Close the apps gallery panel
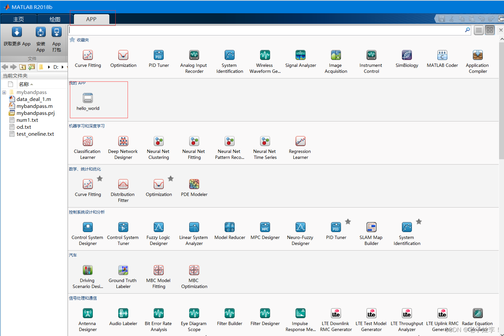 point(501,30)
